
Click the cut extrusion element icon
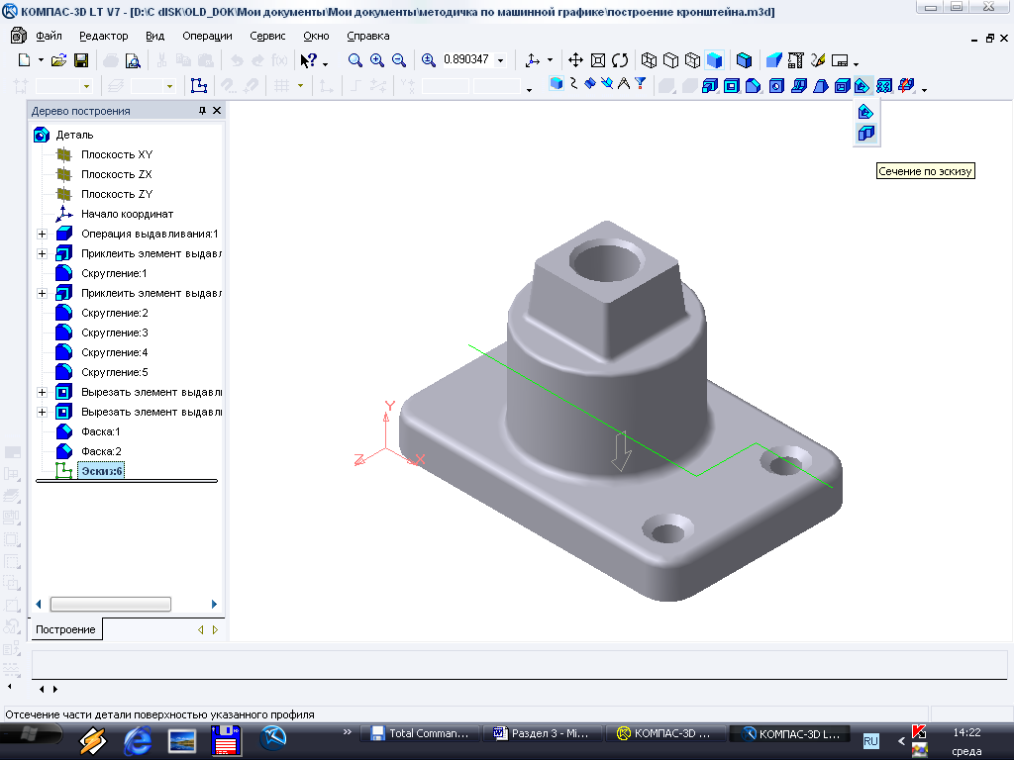732,85
